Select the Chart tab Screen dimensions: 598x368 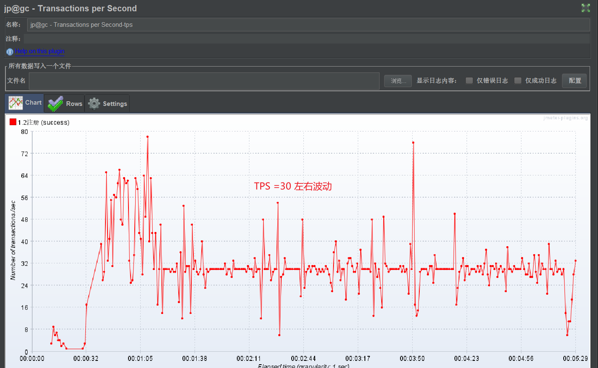coord(24,103)
